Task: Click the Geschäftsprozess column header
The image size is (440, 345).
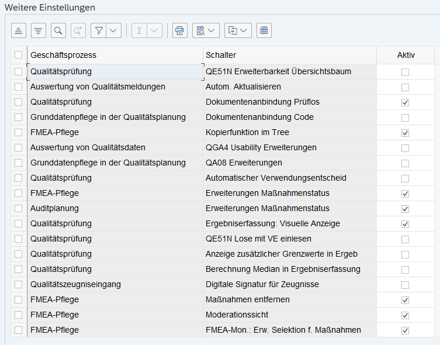Action: [x=64, y=55]
